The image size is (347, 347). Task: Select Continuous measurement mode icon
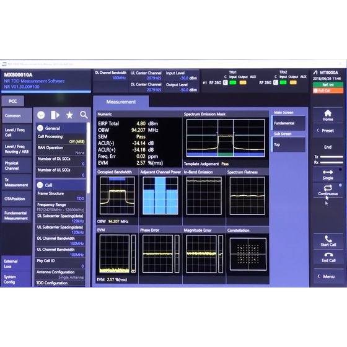point(328,188)
